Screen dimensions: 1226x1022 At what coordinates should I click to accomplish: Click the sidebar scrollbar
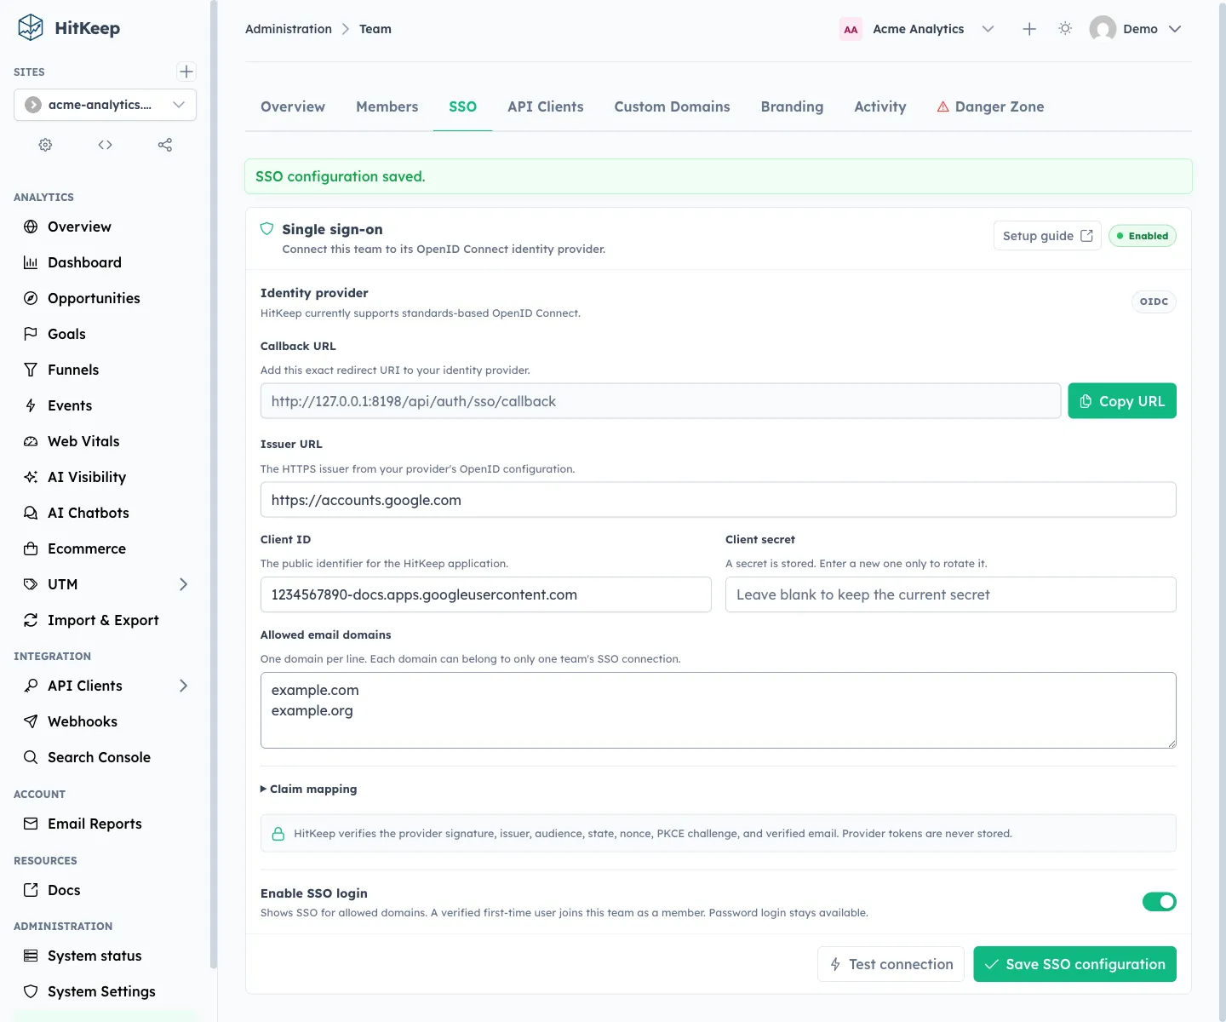click(213, 485)
